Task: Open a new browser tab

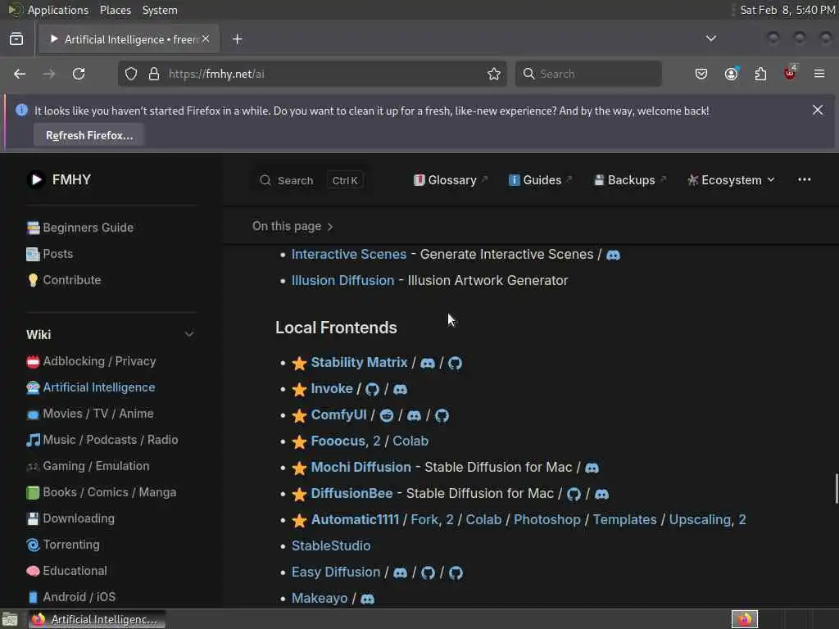Action: tap(237, 39)
